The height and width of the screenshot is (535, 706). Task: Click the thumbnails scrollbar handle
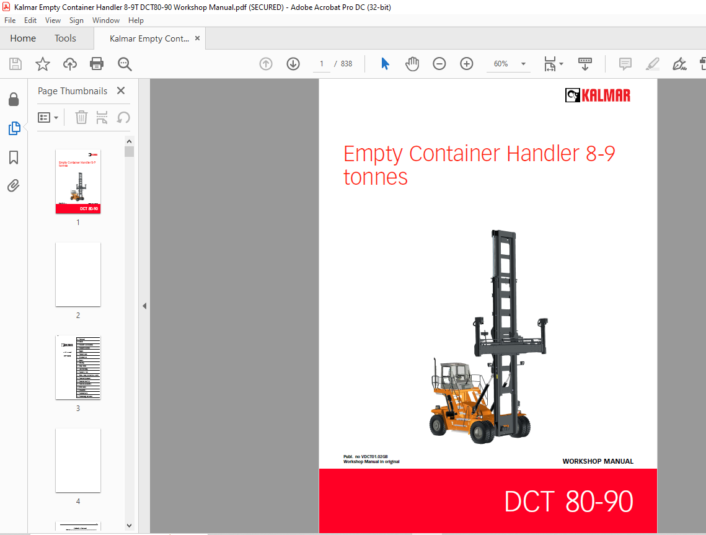click(x=129, y=151)
